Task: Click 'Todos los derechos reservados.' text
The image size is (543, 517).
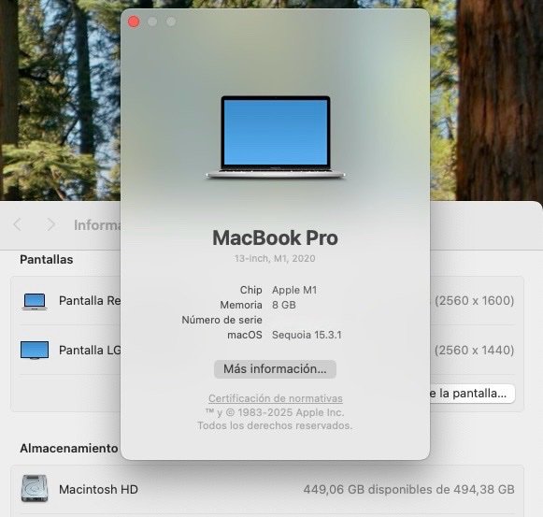Action: tap(275, 425)
